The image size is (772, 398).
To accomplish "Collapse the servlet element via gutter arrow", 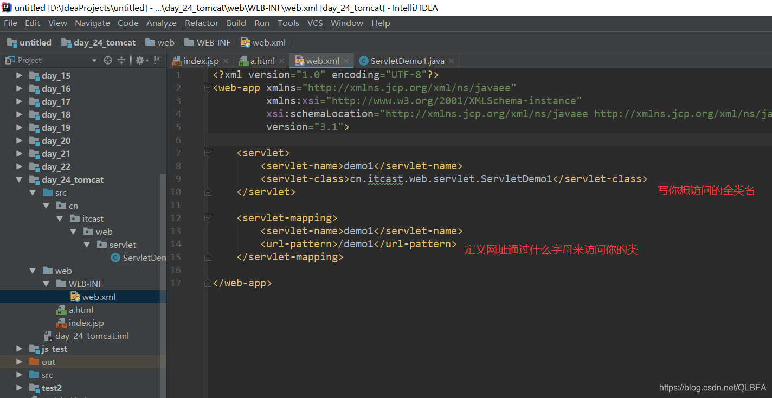I will pos(208,152).
